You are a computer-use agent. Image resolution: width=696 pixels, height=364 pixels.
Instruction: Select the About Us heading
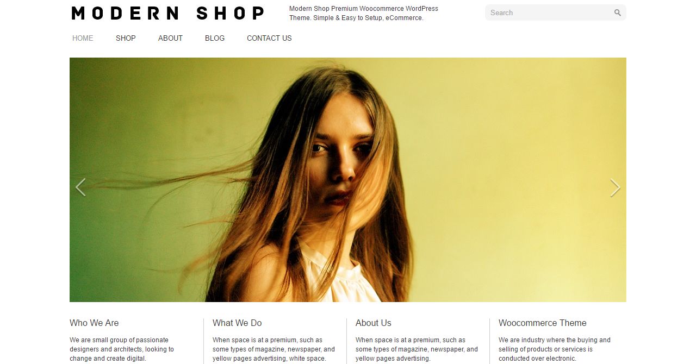(374, 323)
